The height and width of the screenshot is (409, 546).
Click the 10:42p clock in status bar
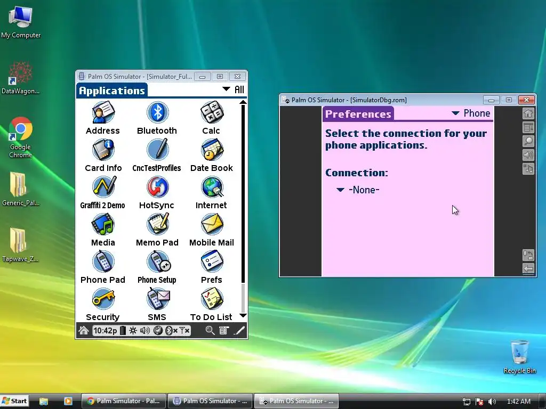click(105, 330)
